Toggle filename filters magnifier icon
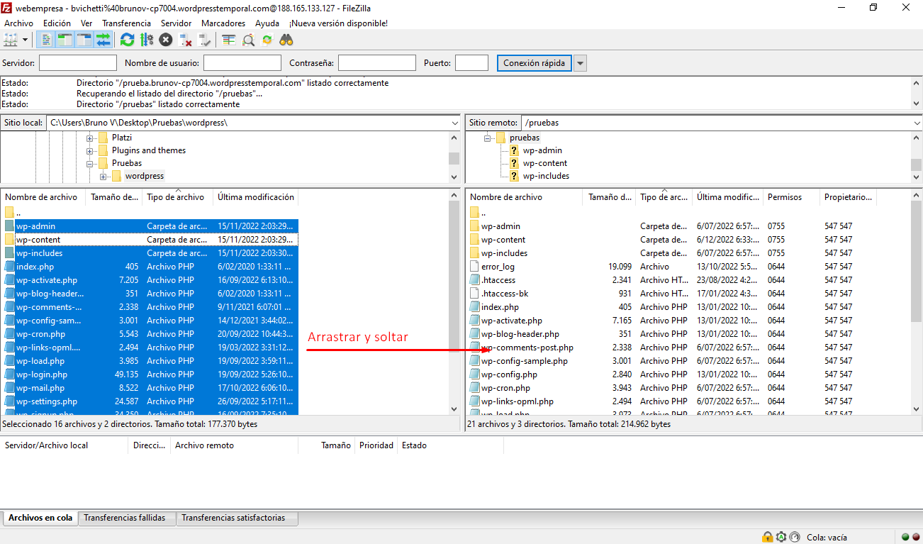Screen dimensions: 923x544 (247, 40)
